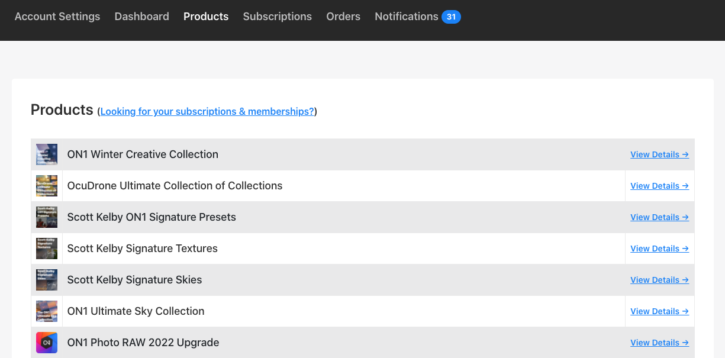
Task: Go to the Dashboard page
Action: (x=141, y=17)
